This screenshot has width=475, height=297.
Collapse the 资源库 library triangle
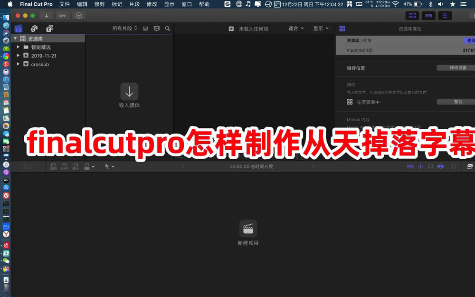(x=15, y=38)
